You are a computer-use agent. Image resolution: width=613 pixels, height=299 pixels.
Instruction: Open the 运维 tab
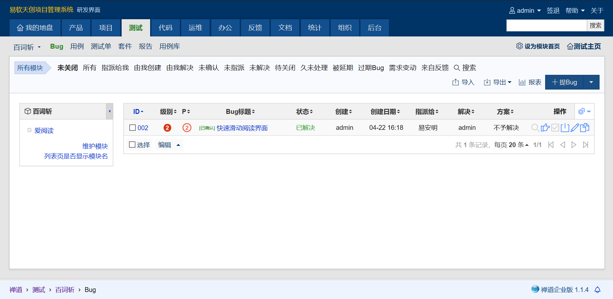tap(195, 28)
